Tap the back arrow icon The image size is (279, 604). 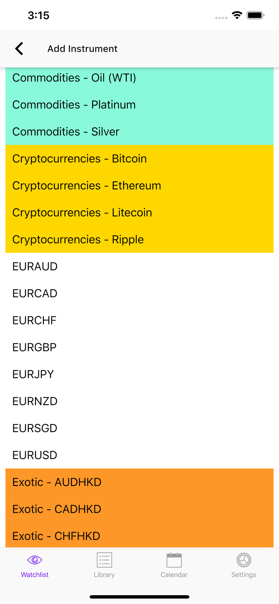19,49
